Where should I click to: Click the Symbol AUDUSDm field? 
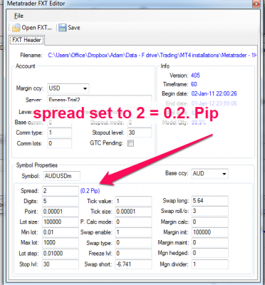pyautogui.click(x=62, y=176)
